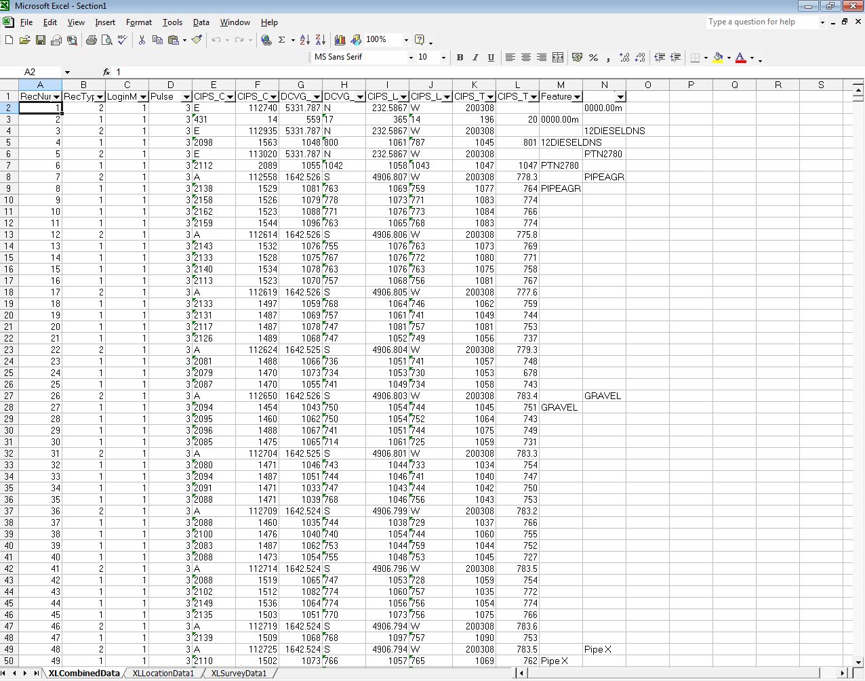Apply Percent Style formatting
Screen dimensions: 865x681
593,58
